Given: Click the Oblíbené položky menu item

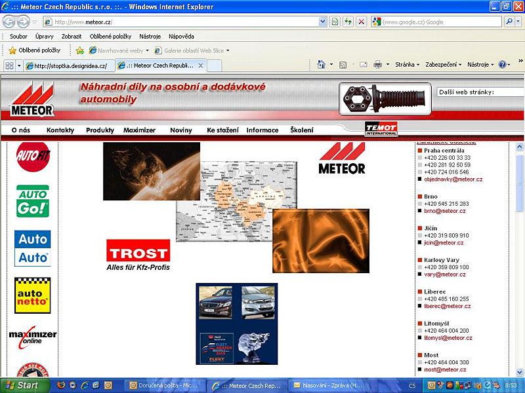Looking at the screenshot, I should point(110,37).
